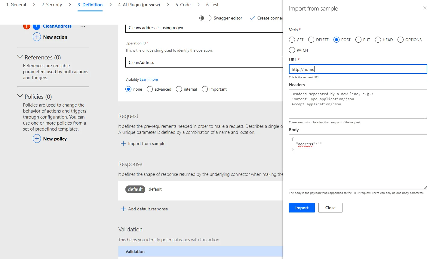Click the New policy plus icon

pos(37,139)
